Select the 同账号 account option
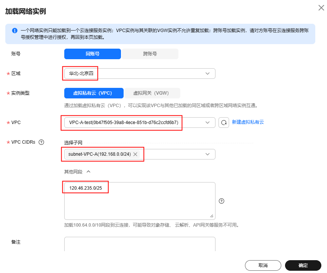 click(x=93, y=54)
